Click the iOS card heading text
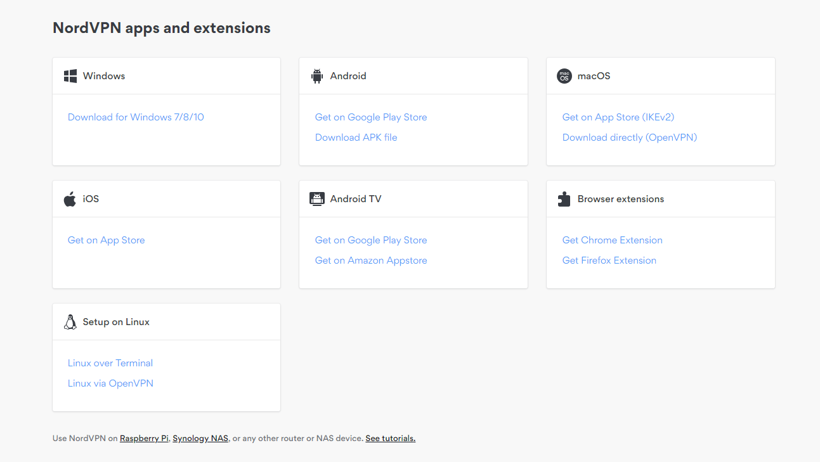 91,199
